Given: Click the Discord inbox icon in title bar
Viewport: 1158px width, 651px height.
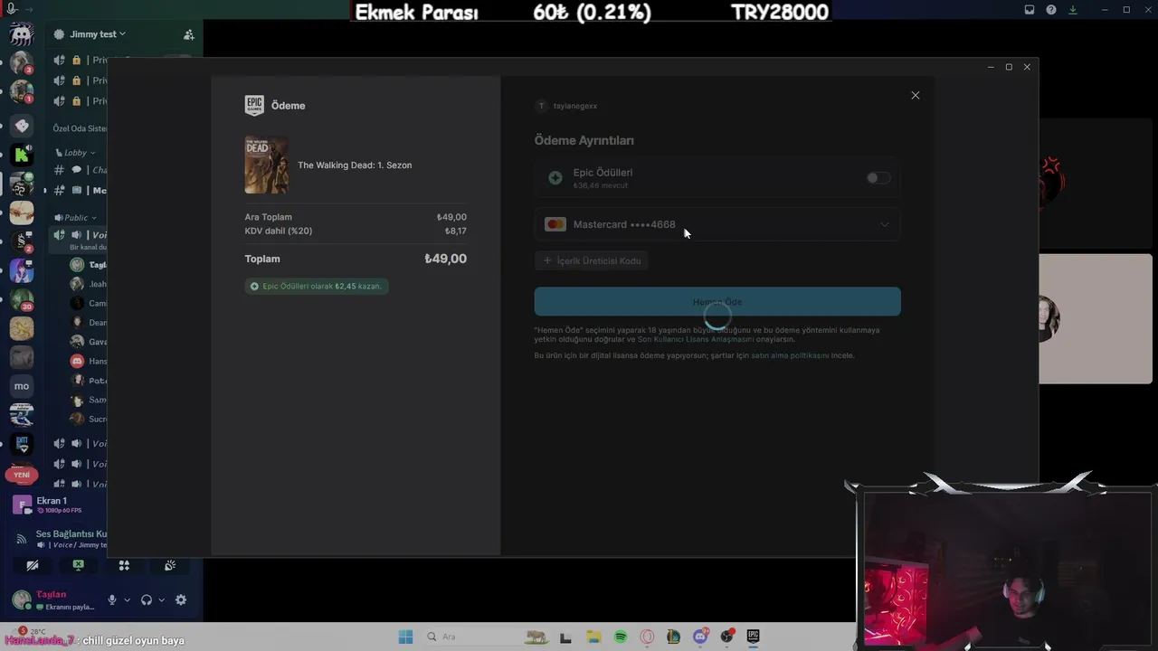Looking at the screenshot, I should [1030, 10].
